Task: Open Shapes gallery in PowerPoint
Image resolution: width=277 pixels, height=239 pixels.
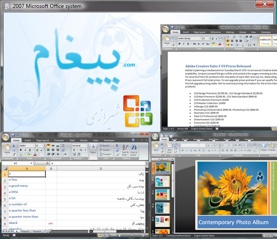Action: point(264,148)
